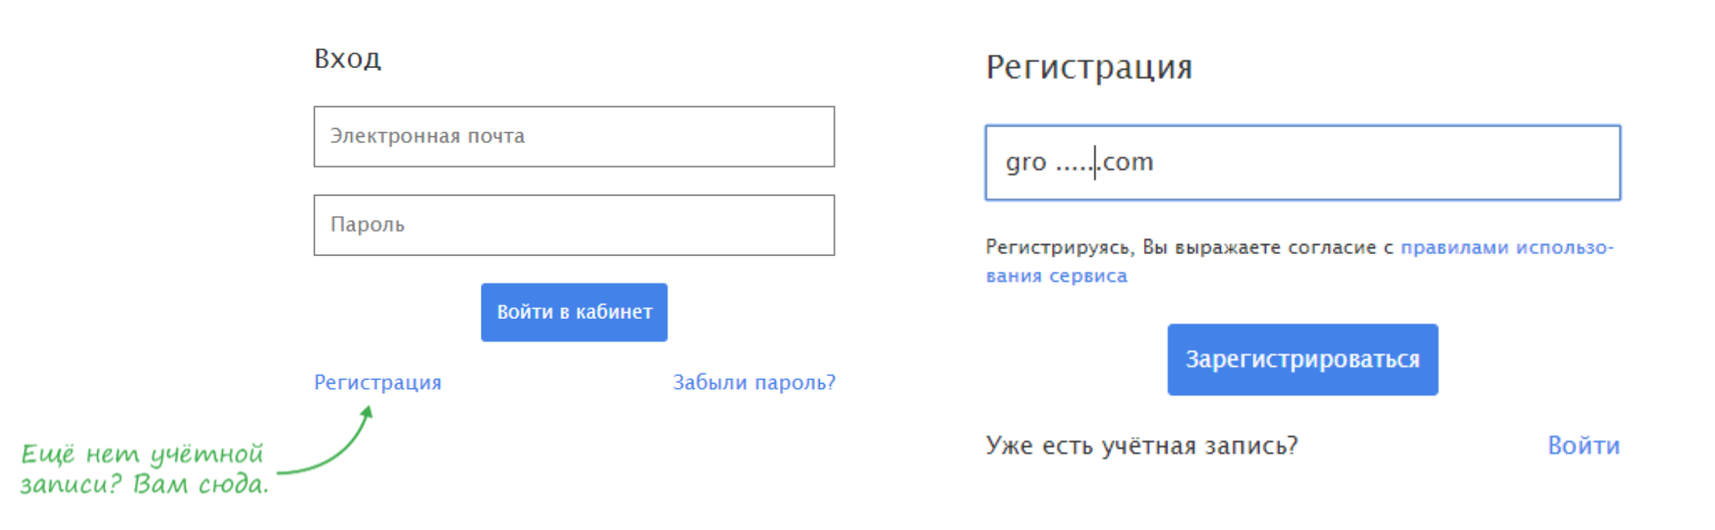Focus the Электронная почта login field
The height and width of the screenshot is (530, 1715).
point(574,136)
